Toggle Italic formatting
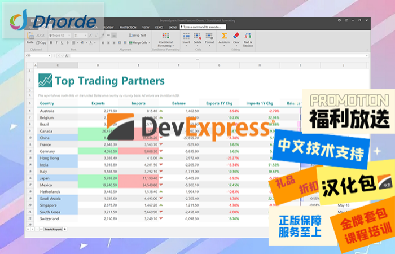Image resolution: width=395 pixels, height=254 pixels. [56, 43]
